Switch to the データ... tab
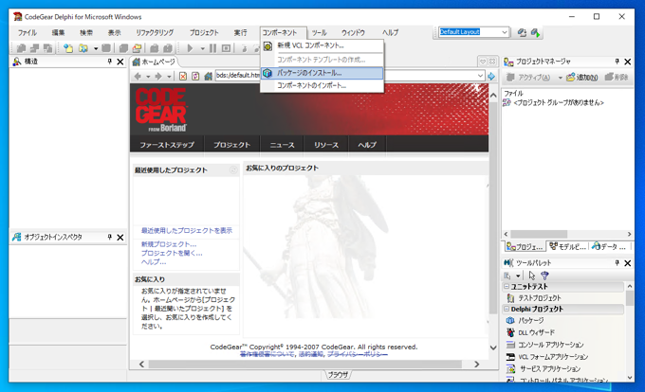 (608, 247)
